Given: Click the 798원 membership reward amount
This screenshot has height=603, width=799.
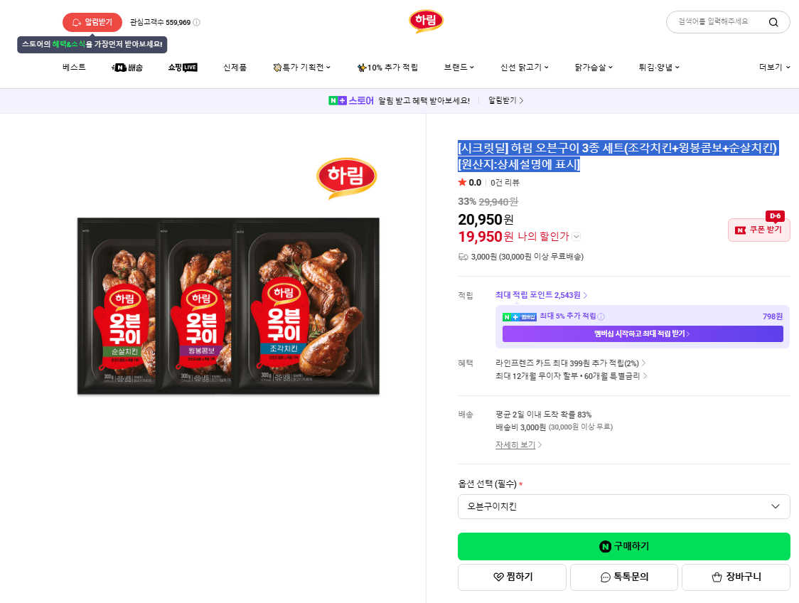Looking at the screenshot, I should tap(773, 316).
